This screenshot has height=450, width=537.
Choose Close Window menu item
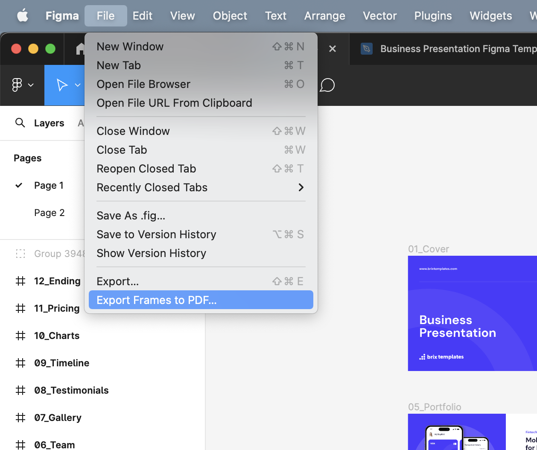point(201,131)
